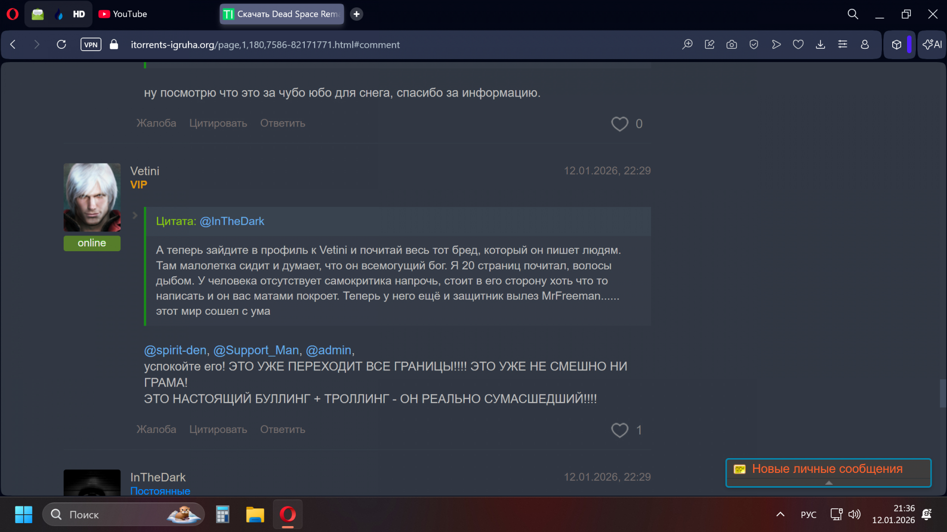The width and height of the screenshot is (947, 532).
Task: Open the downloads arrow icon
Action: (x=820, y=45)
